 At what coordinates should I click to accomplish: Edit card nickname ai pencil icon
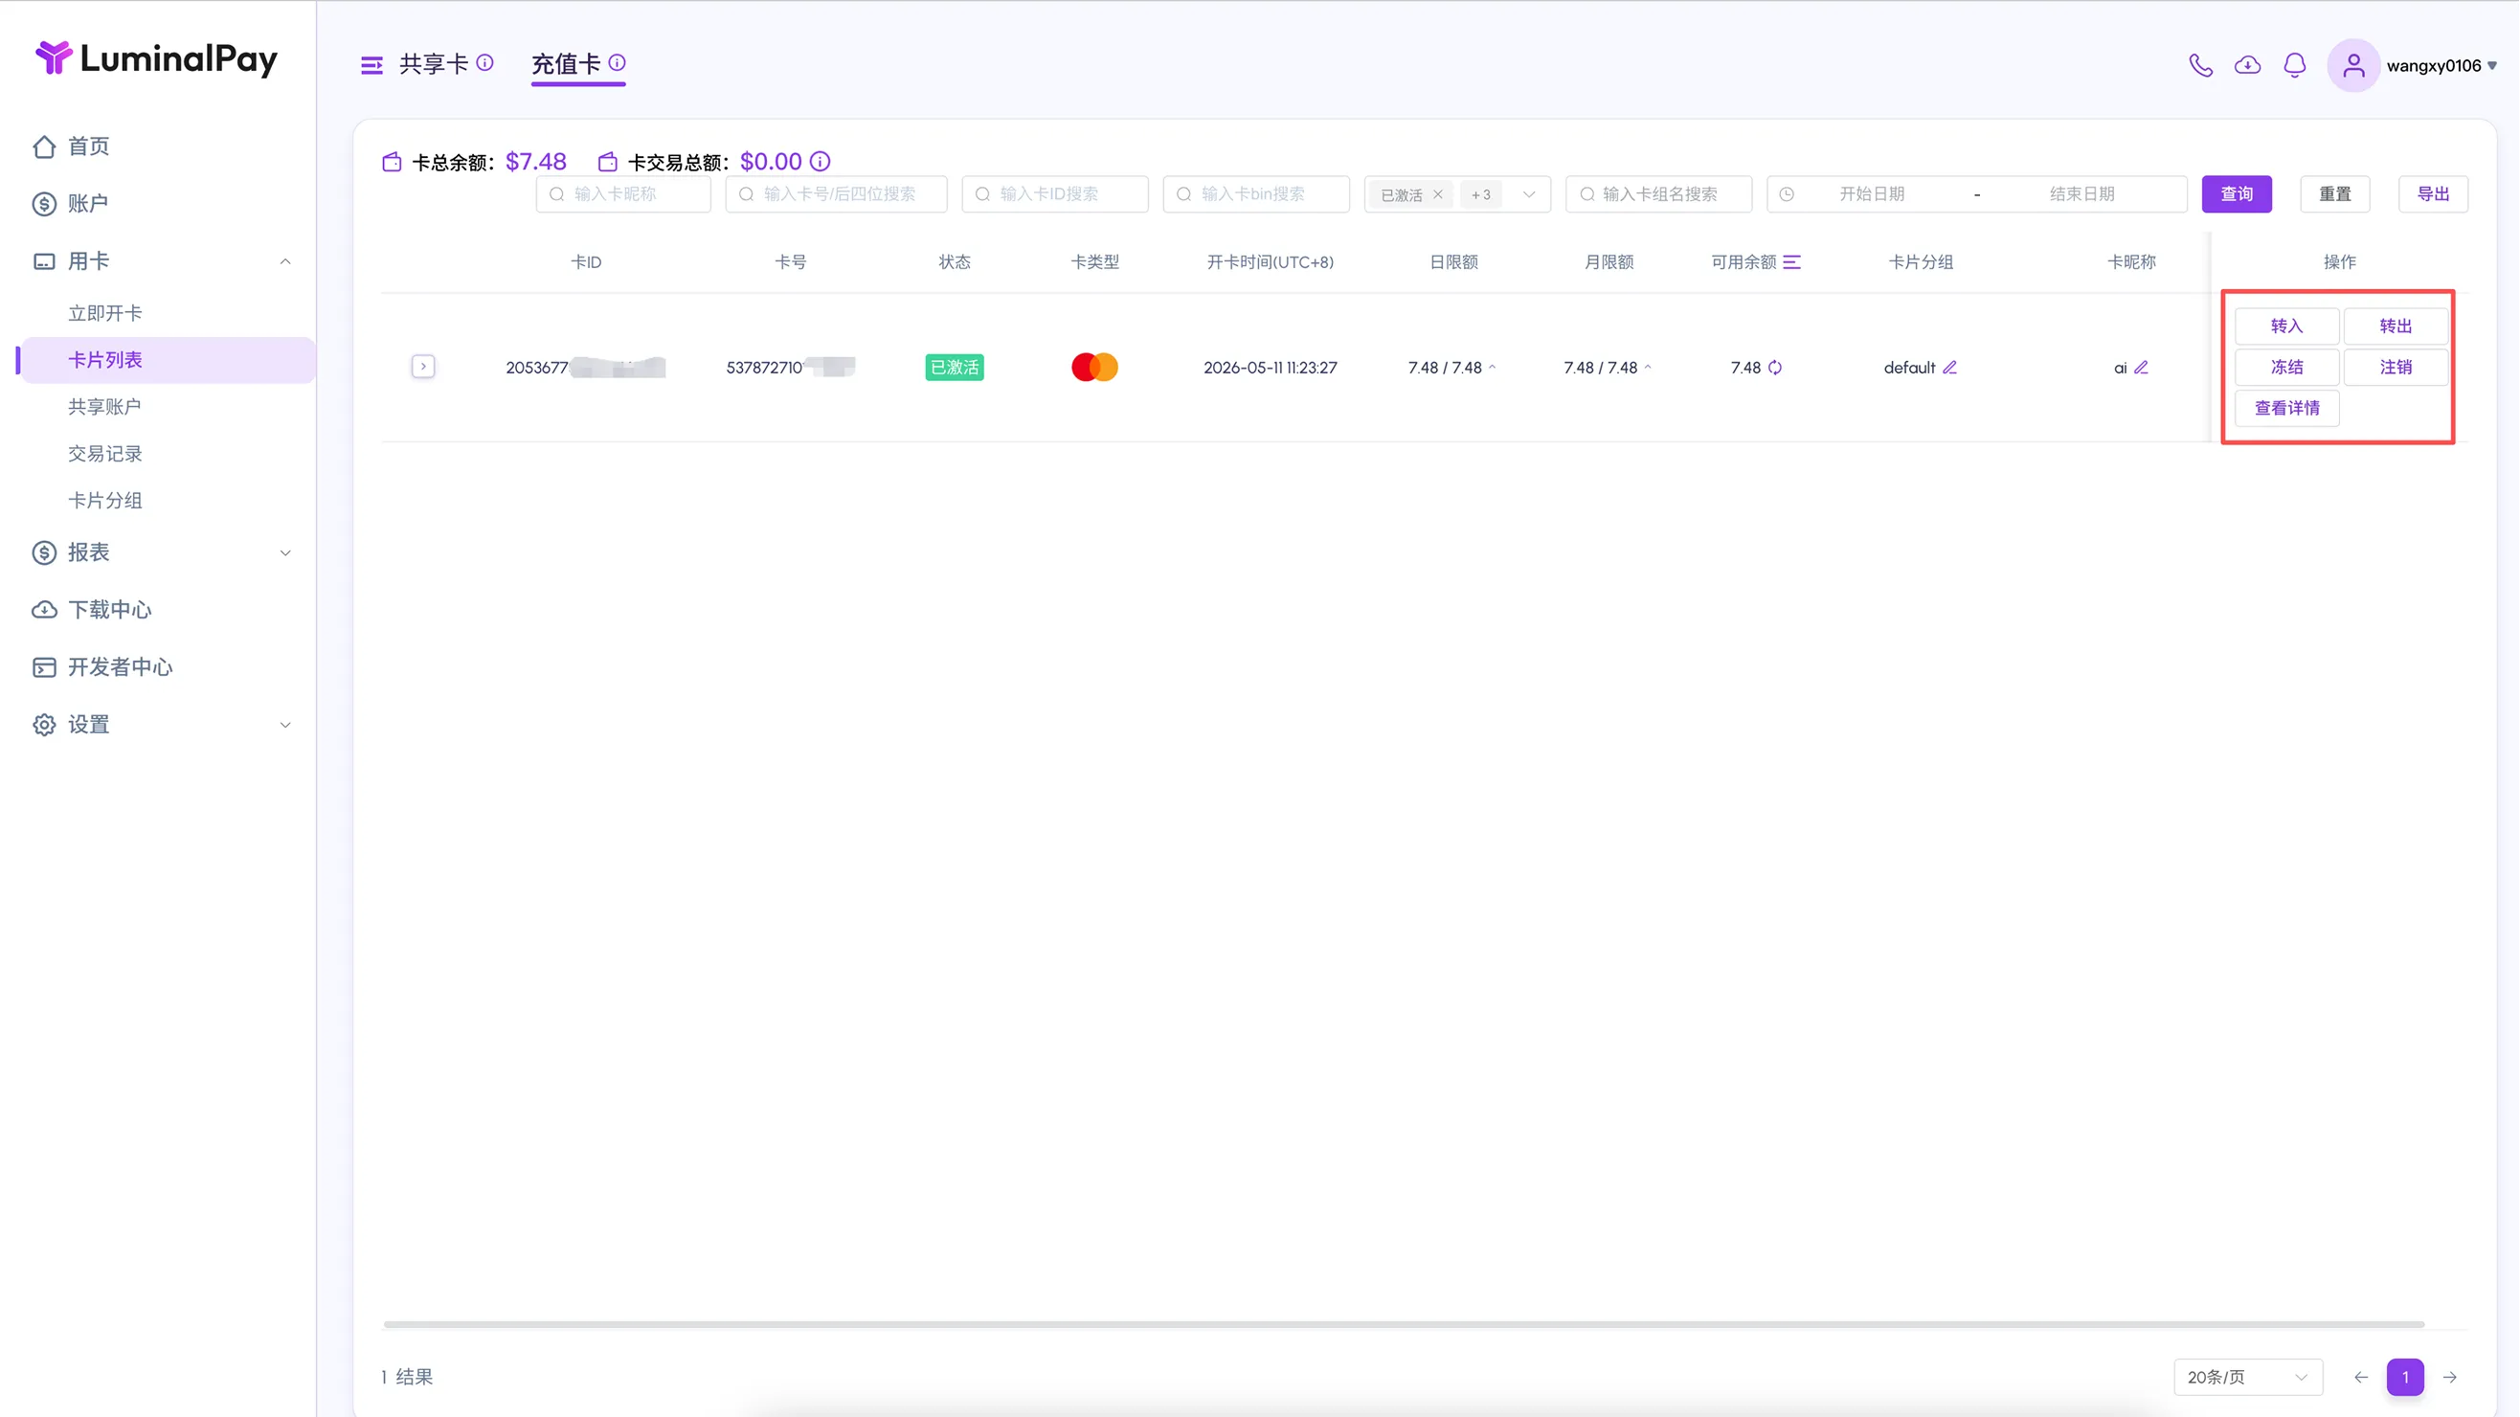(x=2142, y=368)
